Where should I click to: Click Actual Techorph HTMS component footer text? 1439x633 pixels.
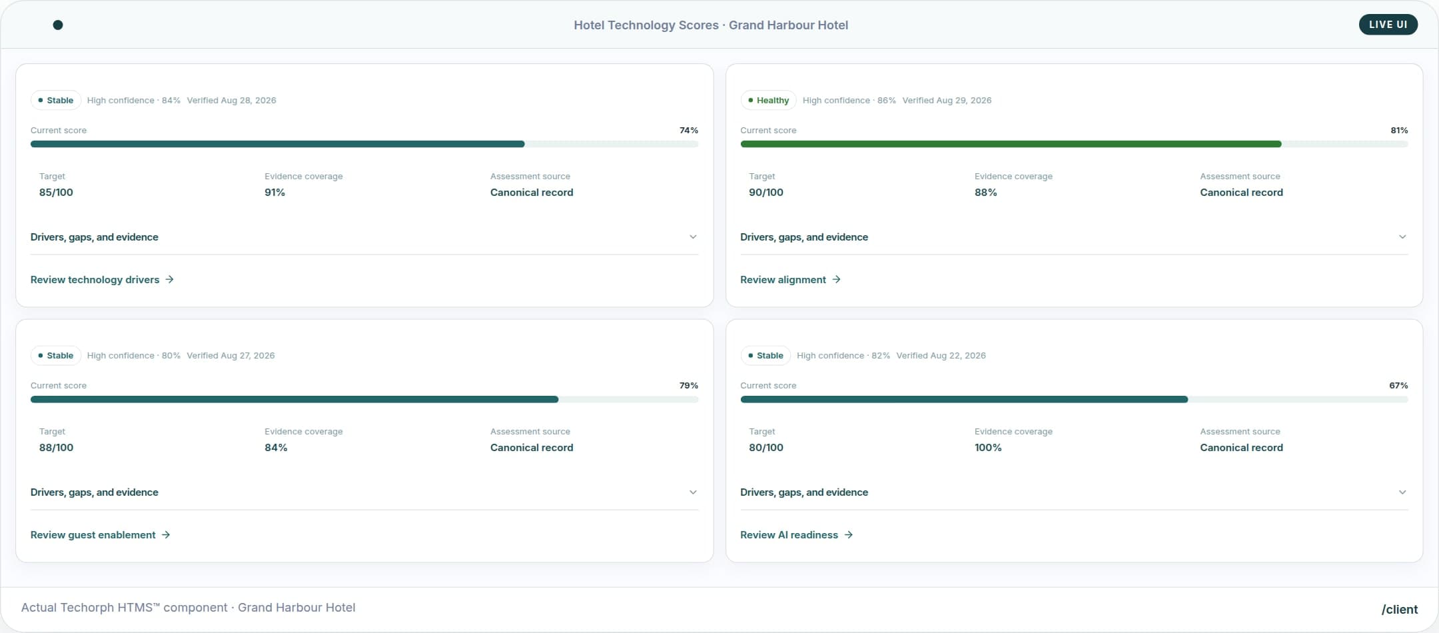coord(188,608)
